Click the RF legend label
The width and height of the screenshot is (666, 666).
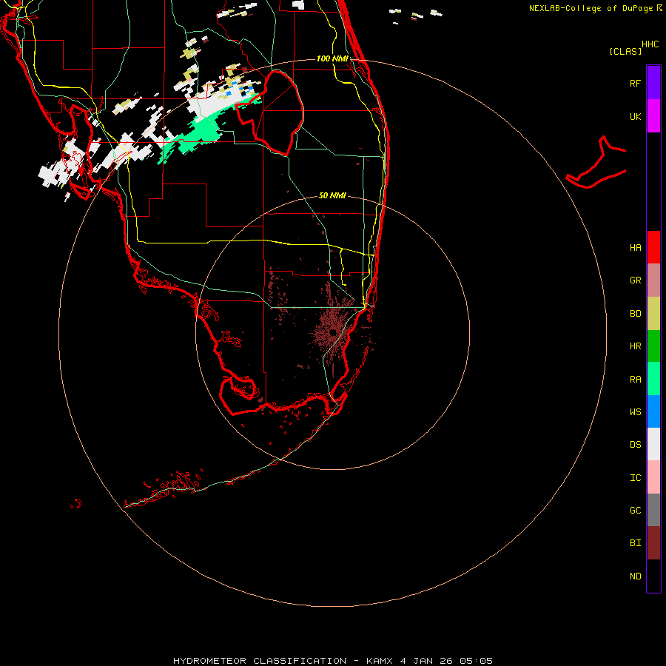635,83
